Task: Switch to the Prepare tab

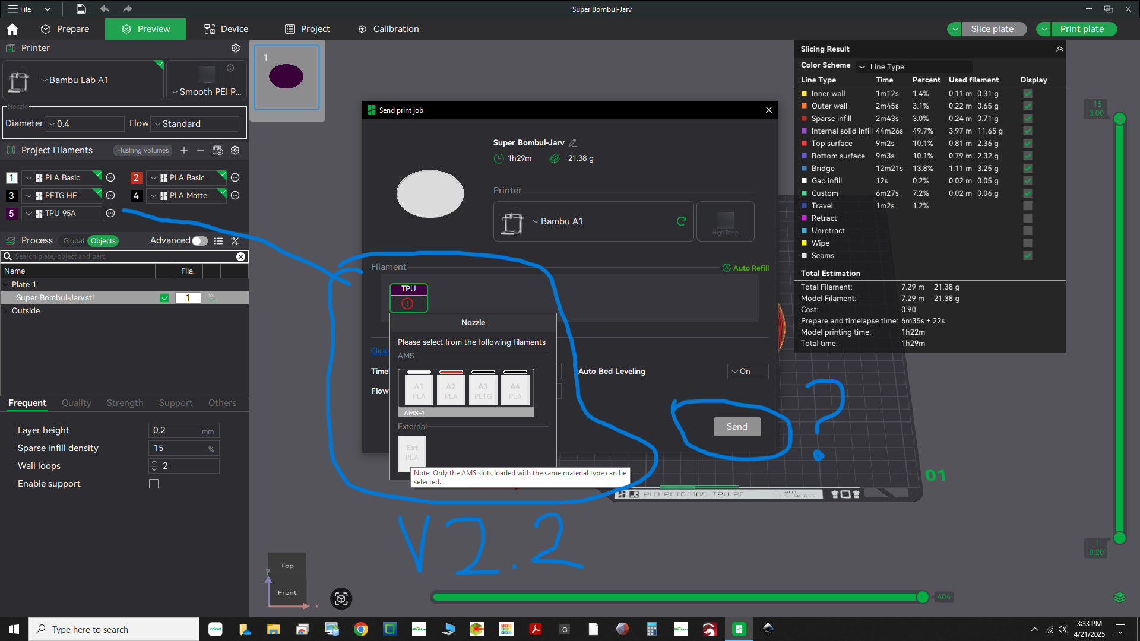Action: click(65, 29)
